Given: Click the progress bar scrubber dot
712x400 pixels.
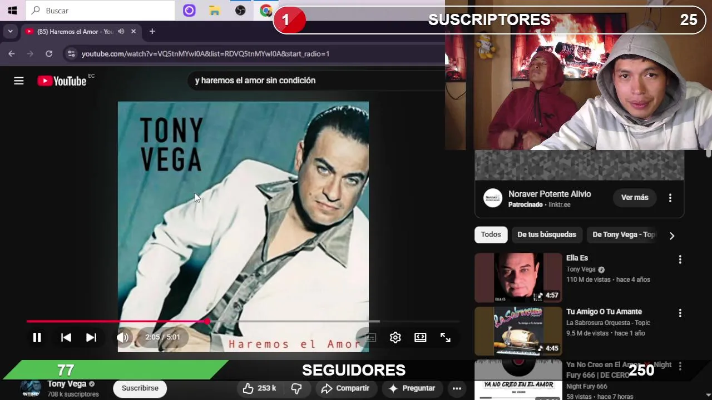Looking at the screenshot, I should click(207, 321).
